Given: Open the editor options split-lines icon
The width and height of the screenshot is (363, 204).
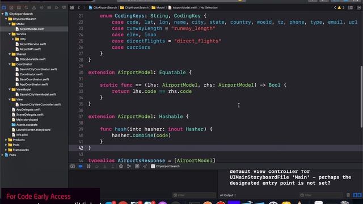Looking at the screenshot, I should [x=351, y=7].
